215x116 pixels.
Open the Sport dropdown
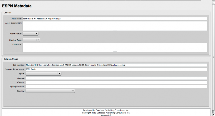pyautogui.click(x=43, y=74)
